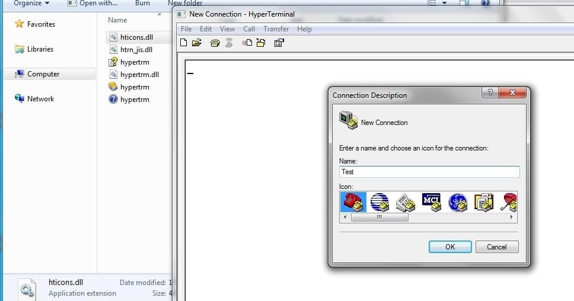The width and height of the screenshot is (574, 301).
Task: Close the Connection Description dialog
Action: coord(512,92)
